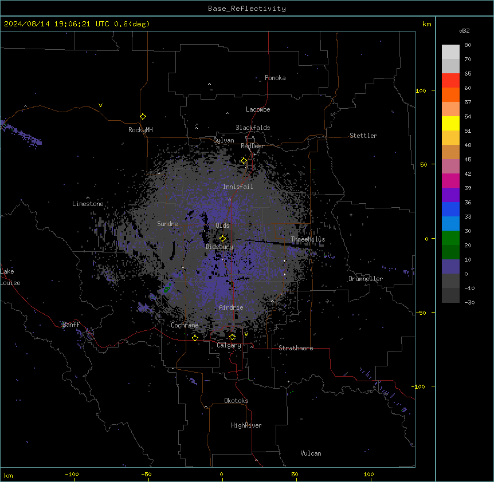This screenshot has height=482, width=494.
Task: Click the Drumheller city label
Action: (x=366, y=279)
